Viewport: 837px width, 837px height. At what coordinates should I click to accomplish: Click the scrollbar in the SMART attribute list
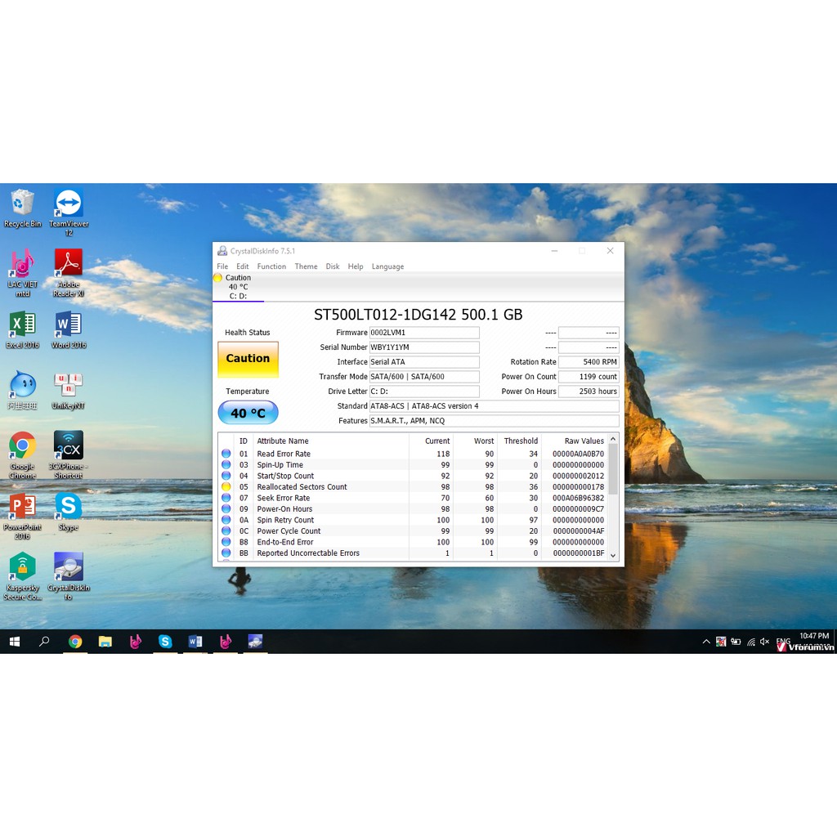pos(613,470)
